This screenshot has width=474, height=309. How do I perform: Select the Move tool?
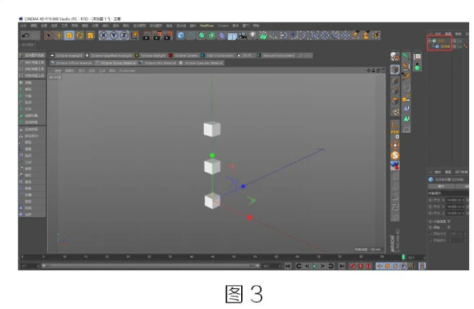[x=59, y=36]
